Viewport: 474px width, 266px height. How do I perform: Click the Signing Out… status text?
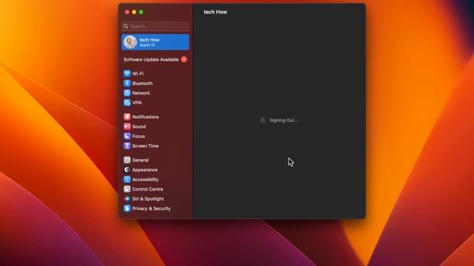coord(284,120)
